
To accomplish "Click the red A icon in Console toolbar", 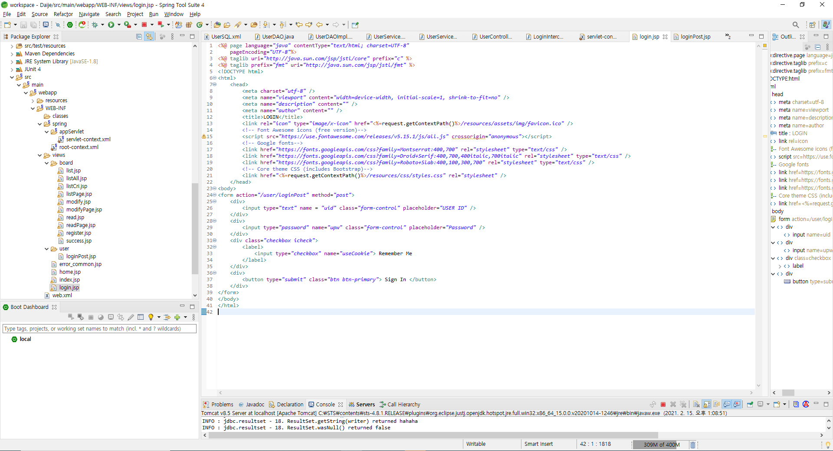I will [x=806, y=404].
